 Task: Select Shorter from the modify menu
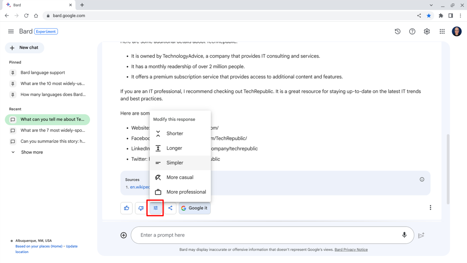point(174,133)
